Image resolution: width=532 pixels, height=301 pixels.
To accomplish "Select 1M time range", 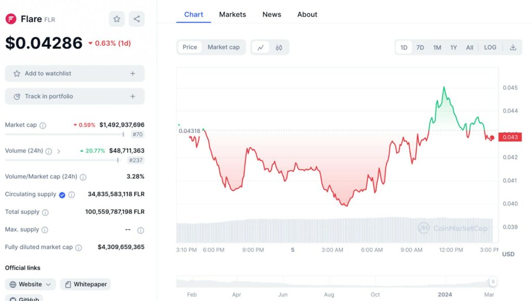I will pyautogui.click(x=437, y=47).
